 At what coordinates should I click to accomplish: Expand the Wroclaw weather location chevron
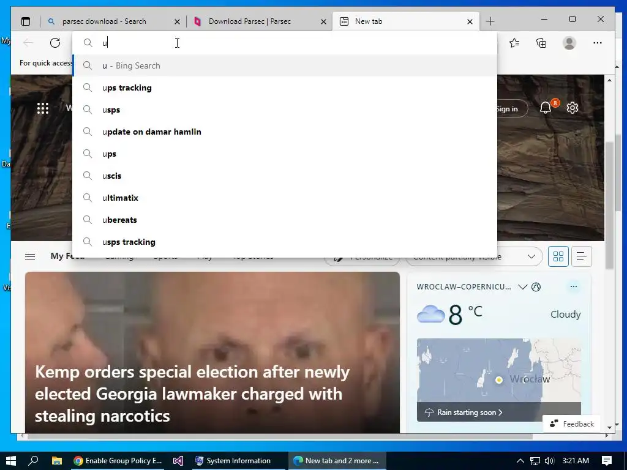pos(522,286)
